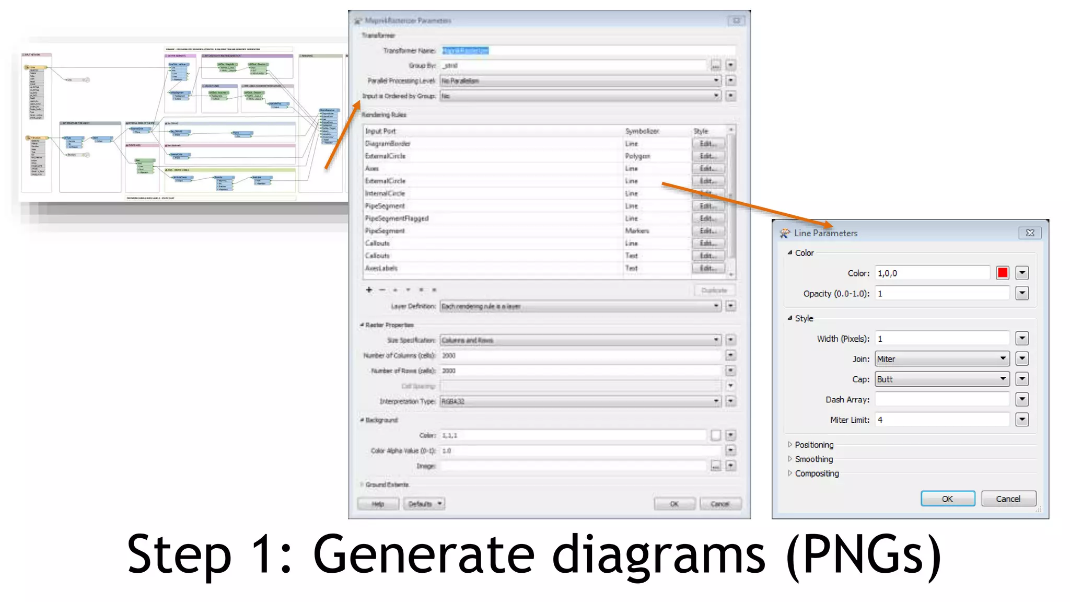Select the PipeSegment Markers rule row
The image size is (1070, 602).
544,230
